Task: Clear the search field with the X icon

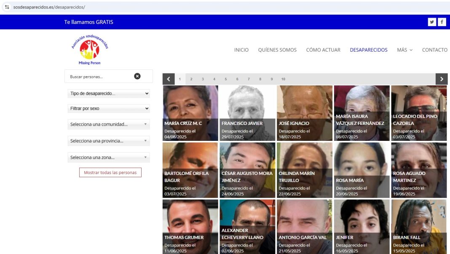Action: point(137,76)
